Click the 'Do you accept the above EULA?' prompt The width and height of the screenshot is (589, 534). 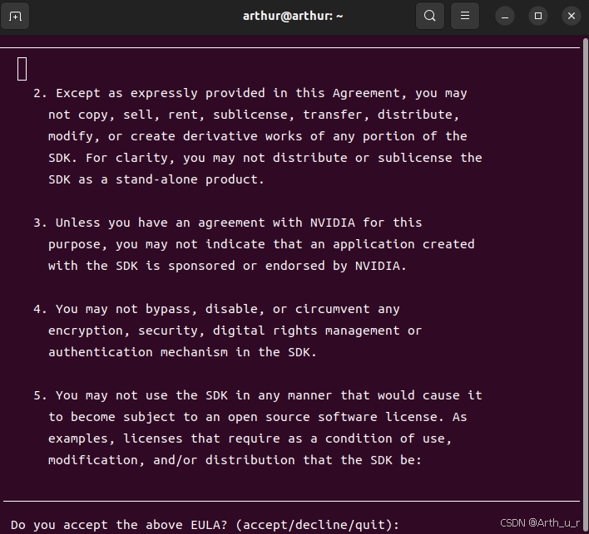click(205, 524)
